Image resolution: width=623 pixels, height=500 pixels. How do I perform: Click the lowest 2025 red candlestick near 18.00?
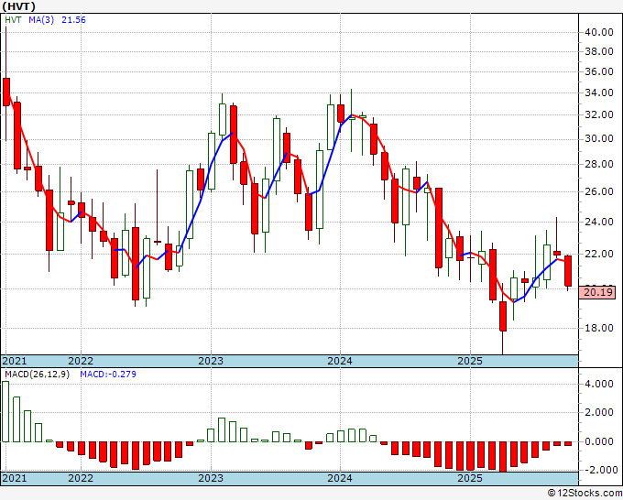[x=503, y=316]
